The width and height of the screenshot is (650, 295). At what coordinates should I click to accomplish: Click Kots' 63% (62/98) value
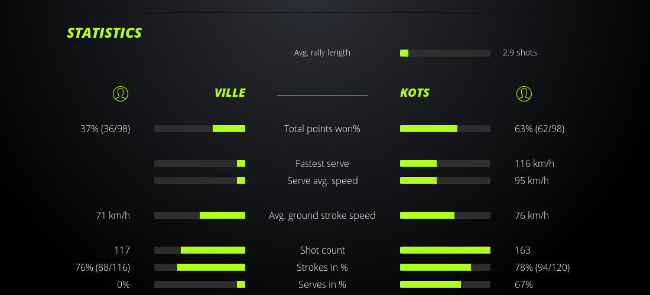pos(539,129)
